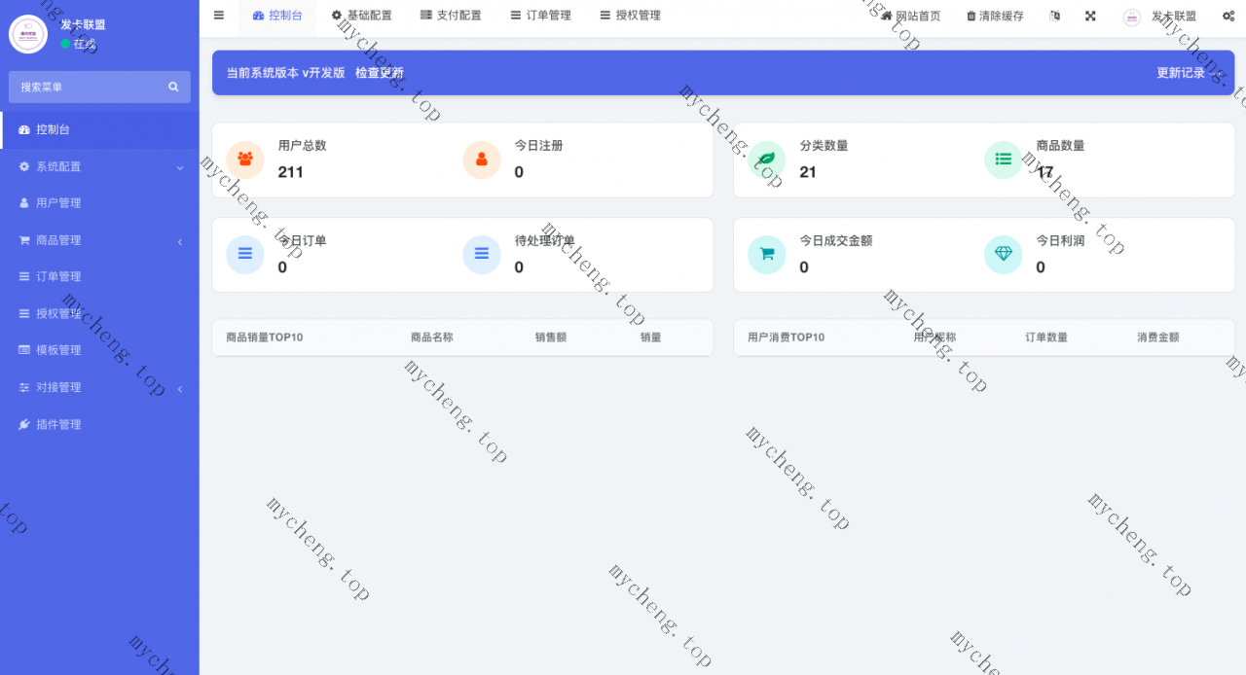The width and height of the screenshot is (1246, 675).
Task: Click the 发卡联盟 avatar in the sidebar
Action: (x=28, y=34)
